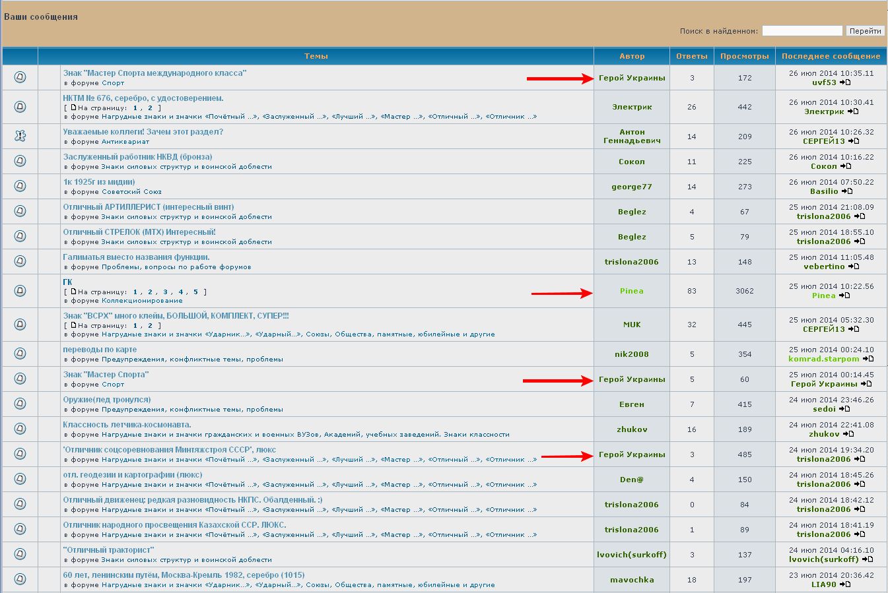Go to page 2 of 'НКТМ № 676' topic

[x=150, y=108]
